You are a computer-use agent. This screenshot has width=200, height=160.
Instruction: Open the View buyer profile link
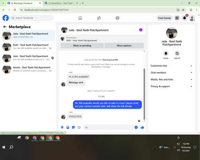pos(110,60)
